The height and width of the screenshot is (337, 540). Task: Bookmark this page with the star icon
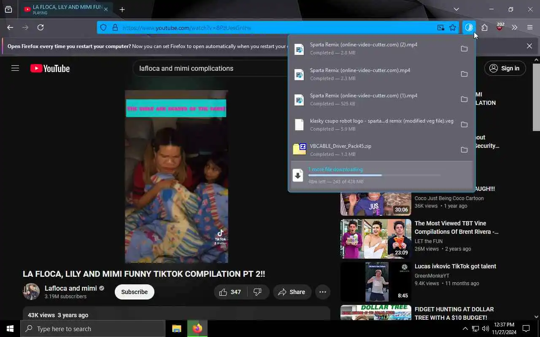tap(453, 28)
